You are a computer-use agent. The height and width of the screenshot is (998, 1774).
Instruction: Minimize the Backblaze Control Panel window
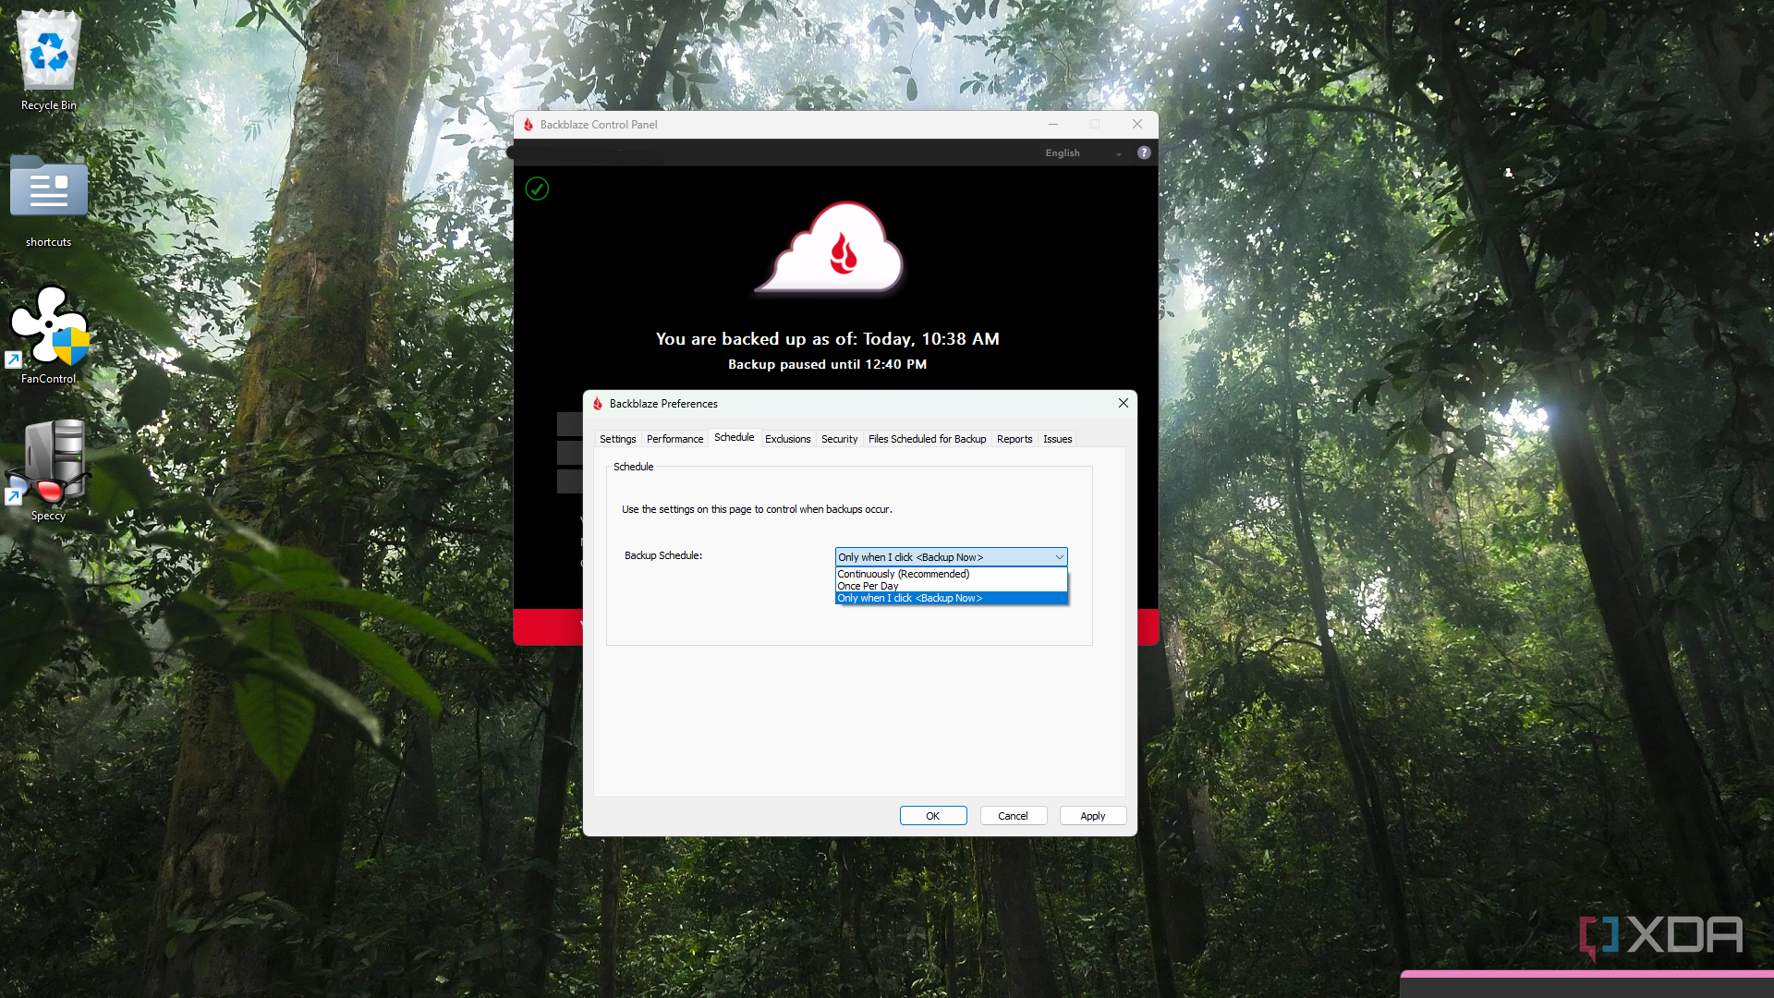pyautogui.click(x=1053, y=124)
